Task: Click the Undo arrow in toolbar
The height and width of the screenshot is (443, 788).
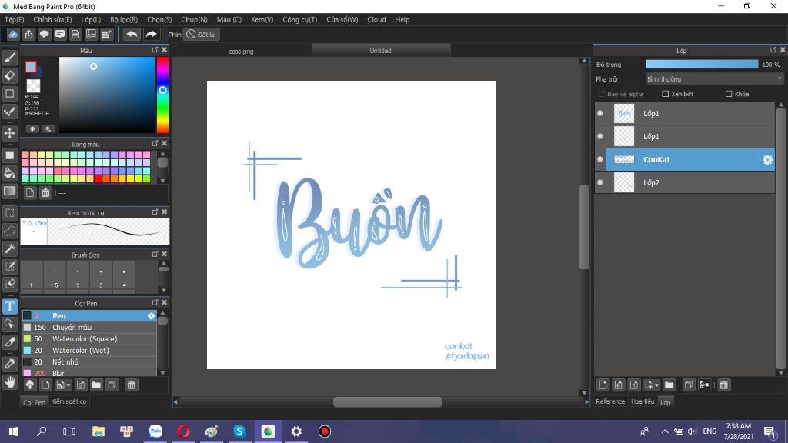Action: point(132,34)
